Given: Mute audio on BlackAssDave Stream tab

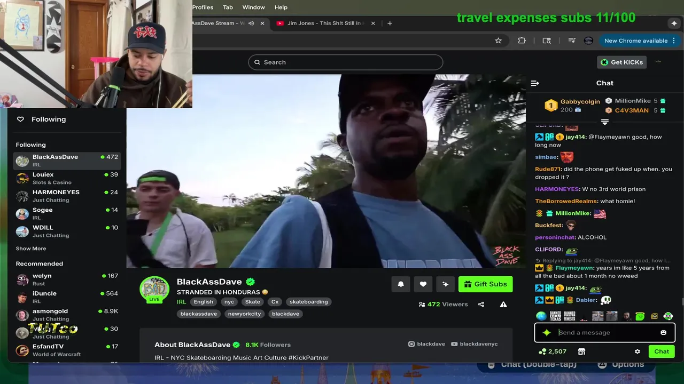Looking at the screenshot, I should (251, 23).
